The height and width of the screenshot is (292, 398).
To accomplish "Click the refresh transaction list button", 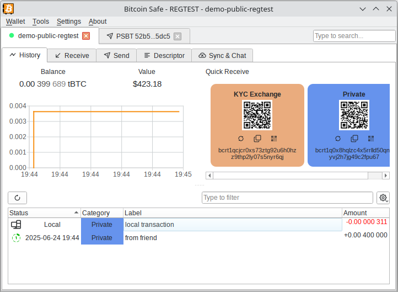I will pyautogui.click(x=17, y=198).
